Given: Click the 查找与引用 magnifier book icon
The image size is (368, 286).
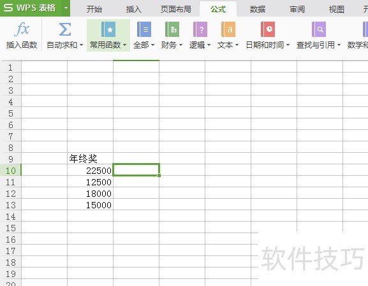Looking at the screenshot, I should (319, 29).
